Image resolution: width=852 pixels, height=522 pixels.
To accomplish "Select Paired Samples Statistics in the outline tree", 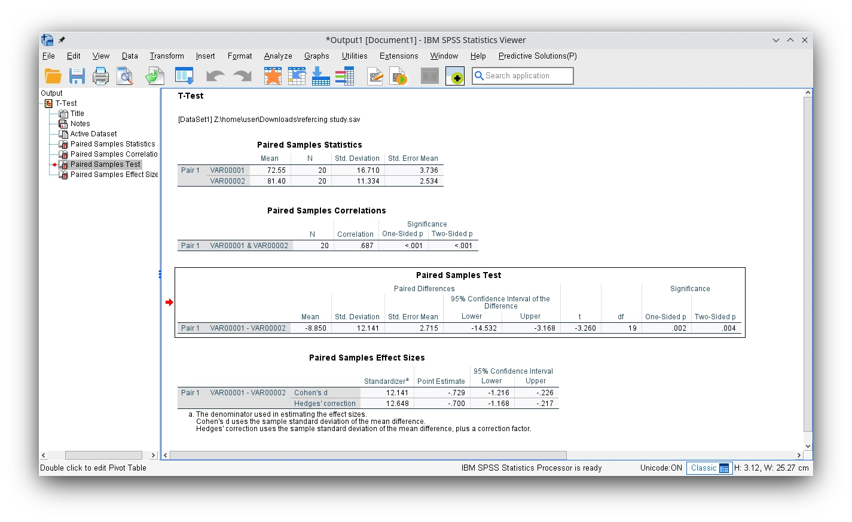I will tap(112, 144).
